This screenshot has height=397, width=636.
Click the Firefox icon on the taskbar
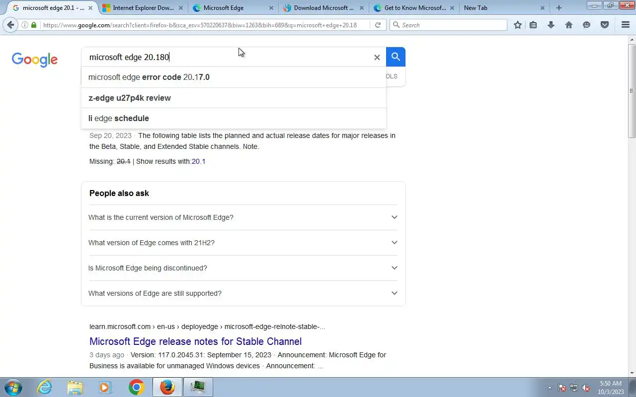click(x=167, y=387)
